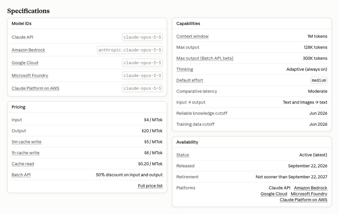Open Claude Platform on AWS link in Model IDs
The image size is (339, 214).
coord(36,88)
